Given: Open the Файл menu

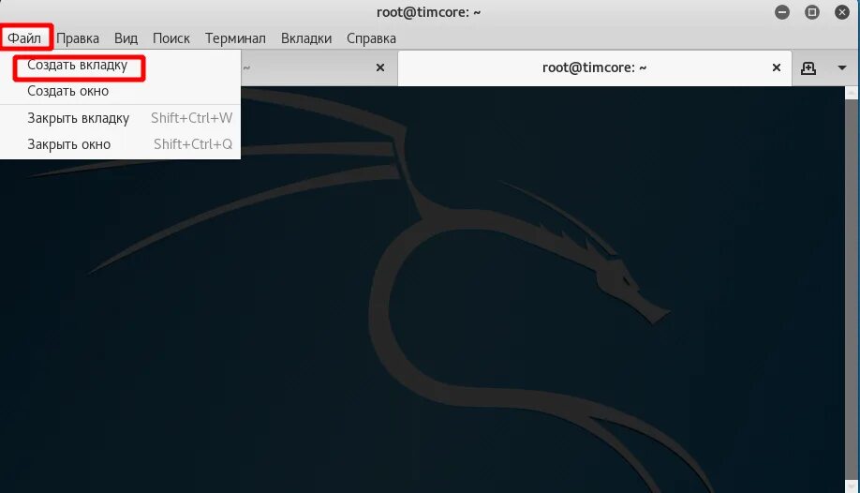Looking at the screenshot, I should click(24, 38).
